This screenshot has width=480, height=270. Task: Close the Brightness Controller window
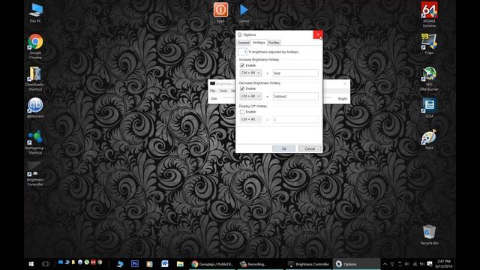(345, 83)
